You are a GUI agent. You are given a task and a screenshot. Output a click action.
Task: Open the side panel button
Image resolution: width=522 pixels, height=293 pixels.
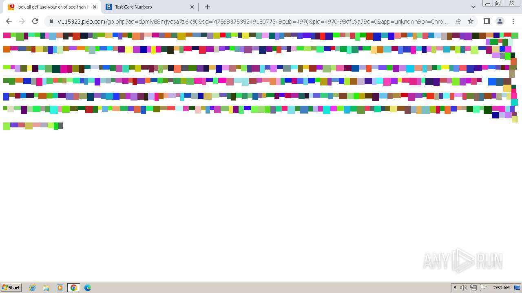coord(487,21)
